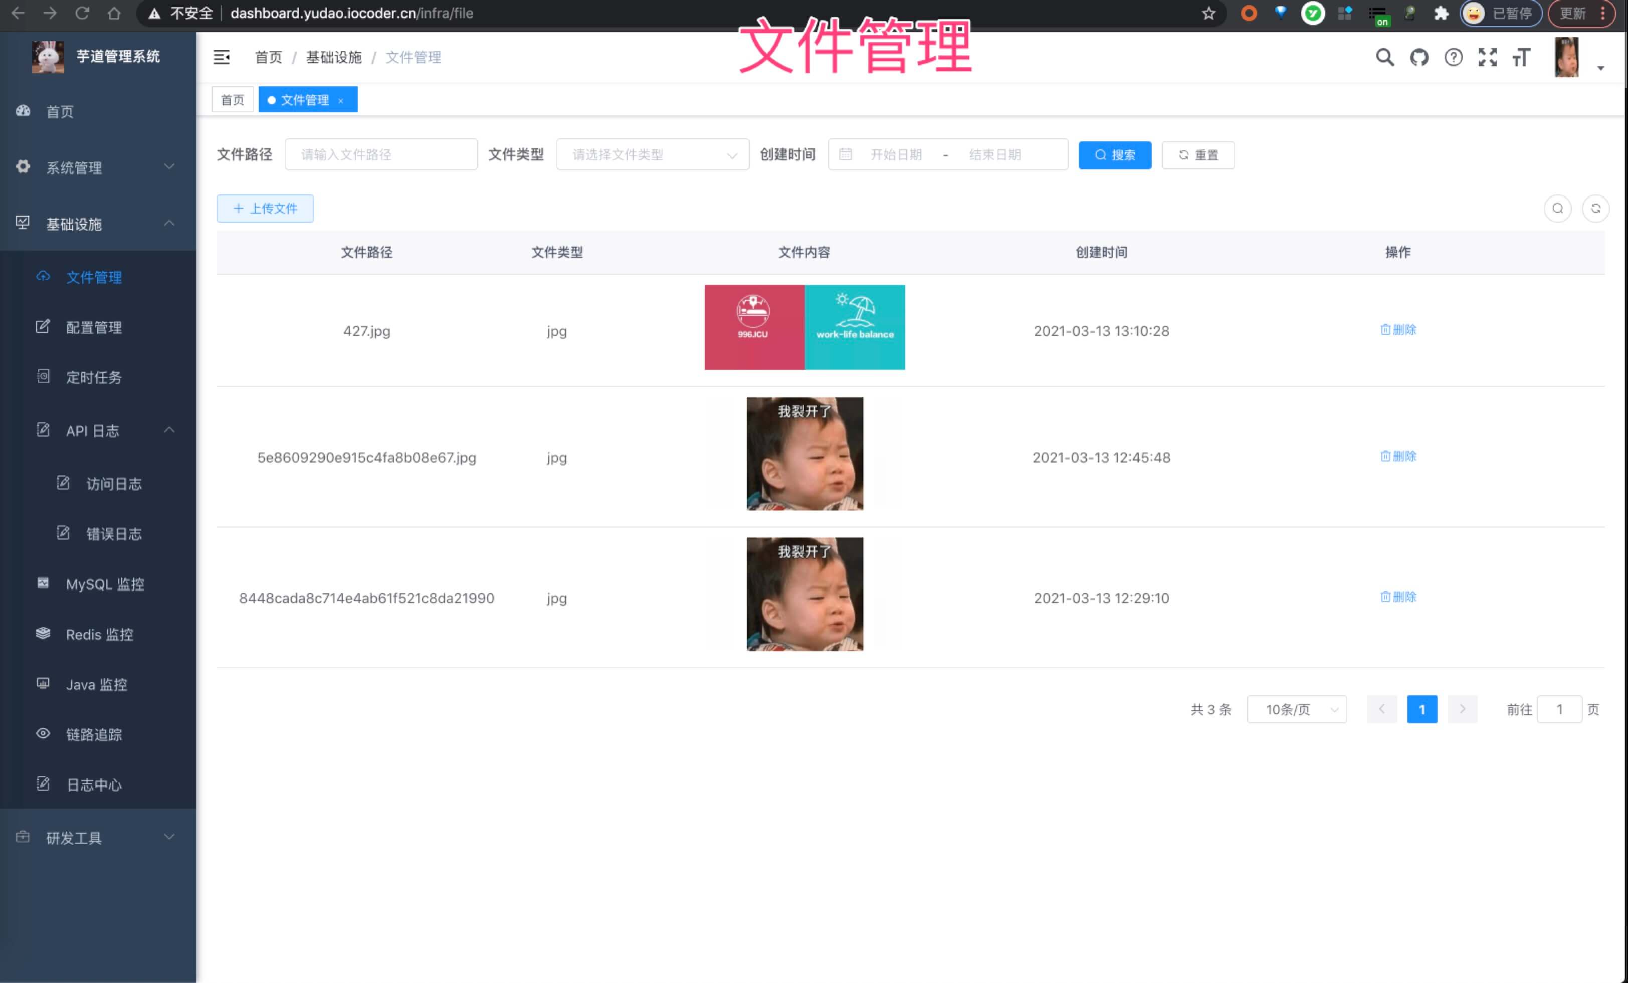Bookmark page with the star icon
Viewport: 1628px width, 983px height.
click(x=1208, y=13)
